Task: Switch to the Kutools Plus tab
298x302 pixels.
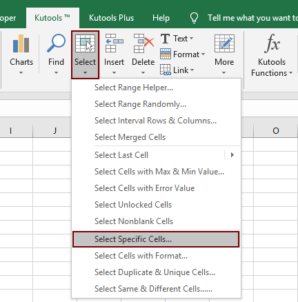Action: coord(111,18)
